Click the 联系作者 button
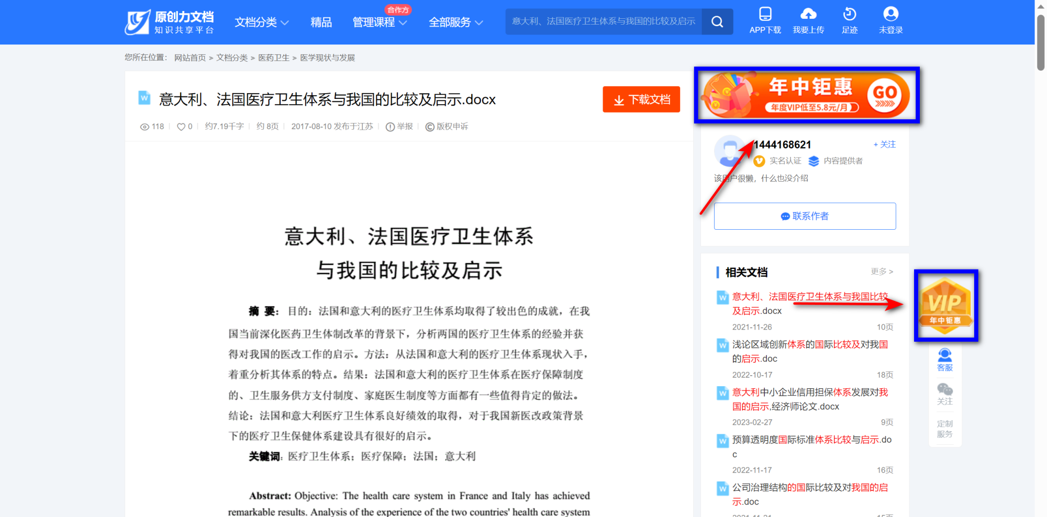The height and width of the screenshot is (517, 1047). point(805,216)
